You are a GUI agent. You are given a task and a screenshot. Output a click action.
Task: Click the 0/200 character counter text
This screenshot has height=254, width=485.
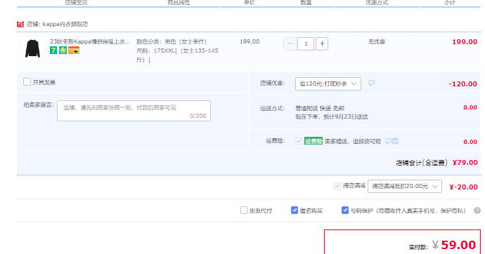coord(198,116)
